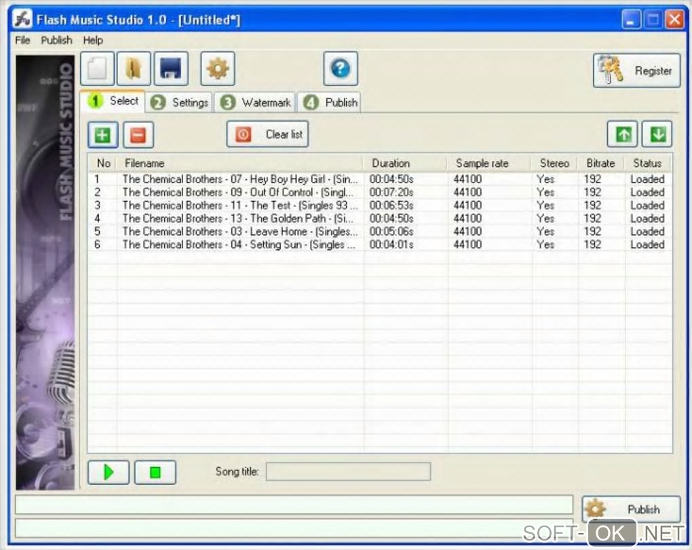Screen dimensions: 692x550
Task: Click duration 00:04:01s cell
Action: pos(391,244)
